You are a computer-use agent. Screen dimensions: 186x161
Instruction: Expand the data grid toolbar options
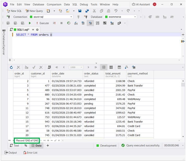click(183, 67)
